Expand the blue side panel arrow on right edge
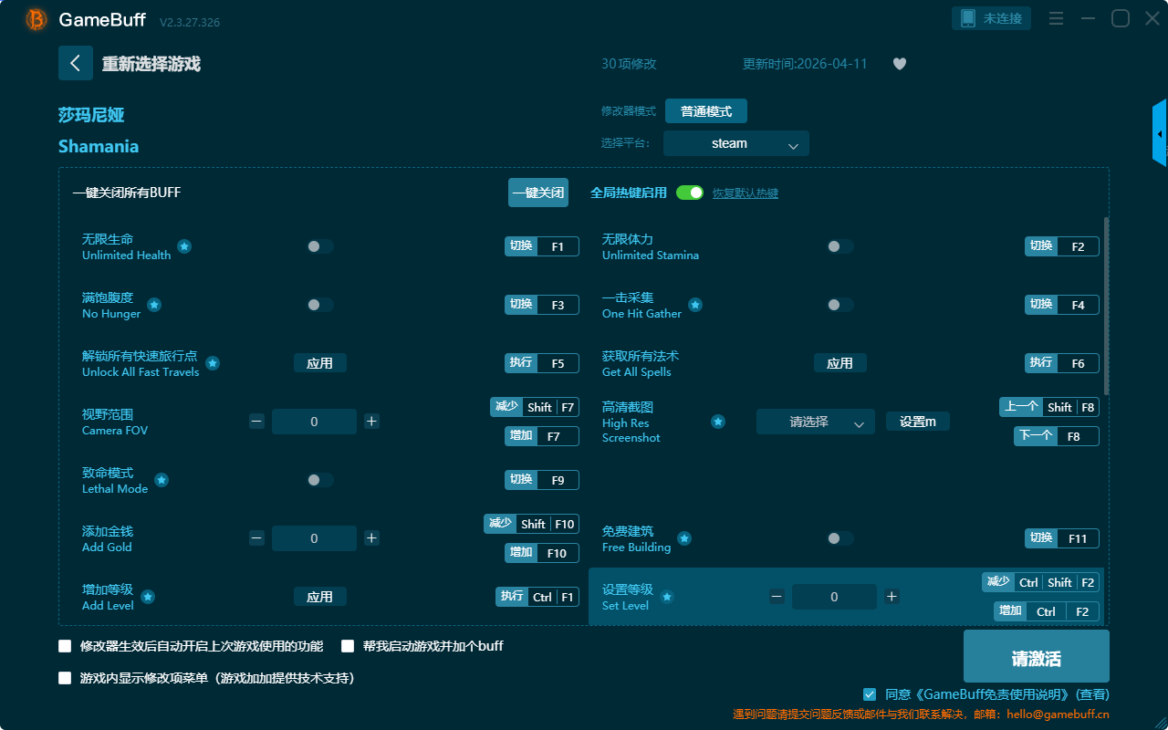Image resolution: width=1168 pixels, height=730 pixels. pos(1160,134)
